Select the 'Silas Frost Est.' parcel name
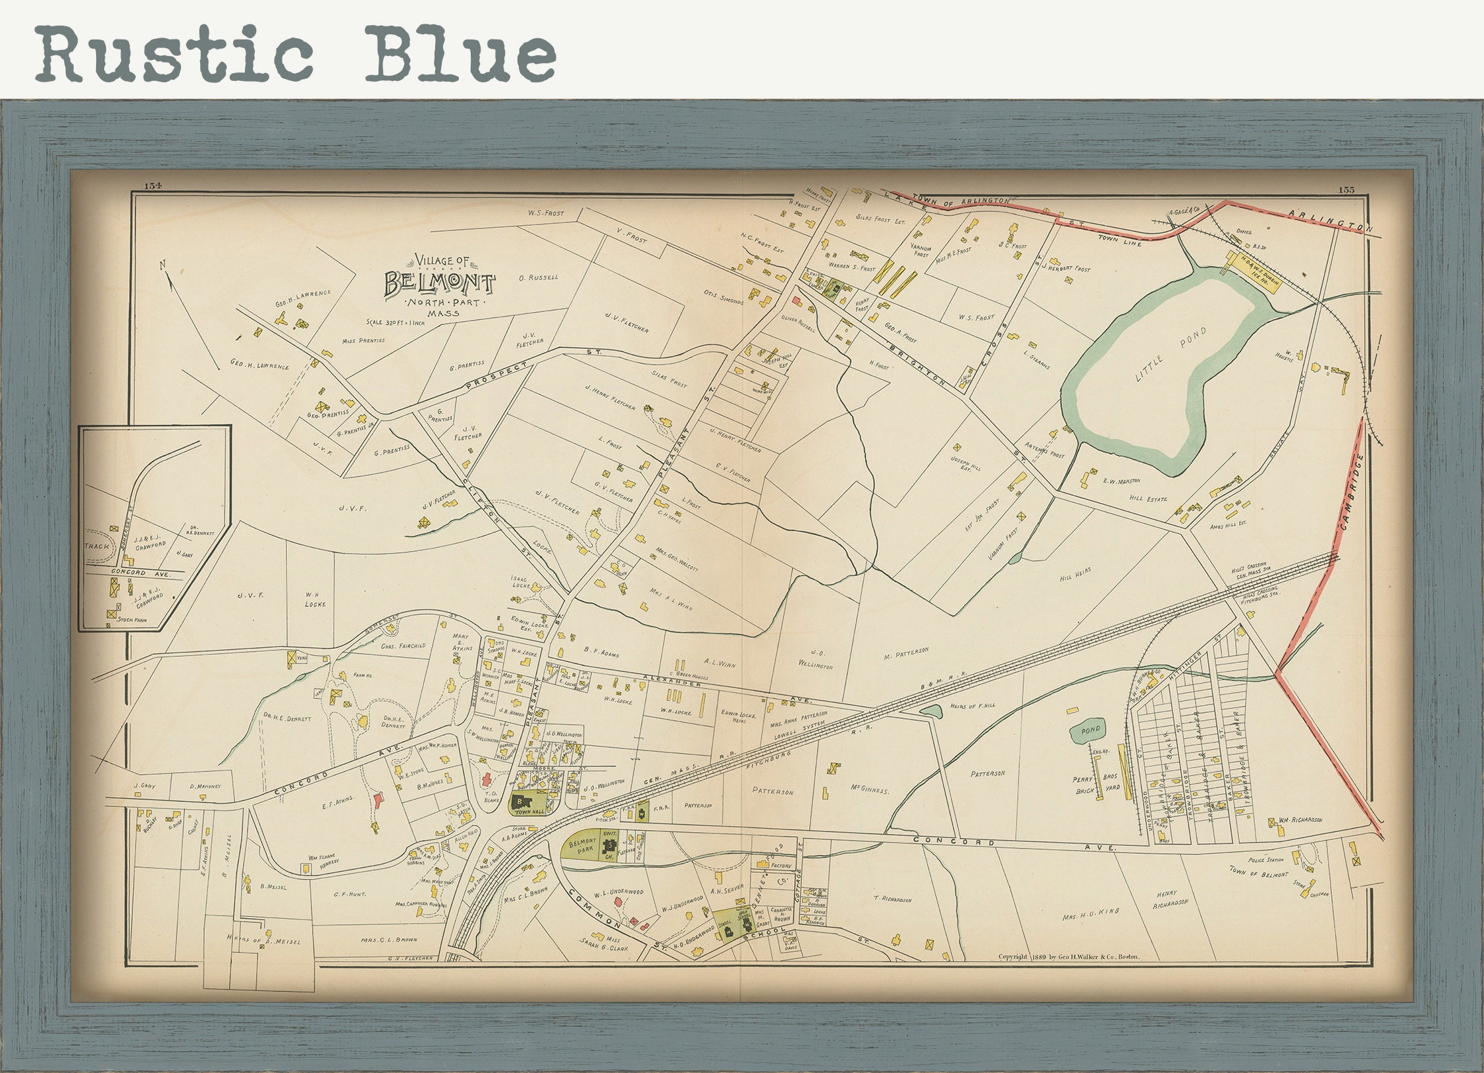This screenshot has width=1484, height=1073. 881,219
